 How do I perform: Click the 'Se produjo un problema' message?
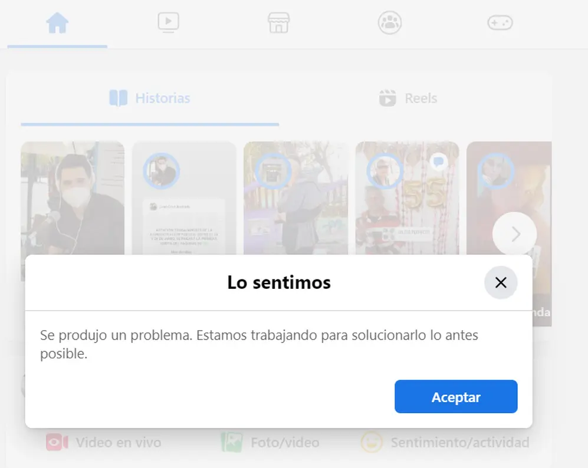259,344
